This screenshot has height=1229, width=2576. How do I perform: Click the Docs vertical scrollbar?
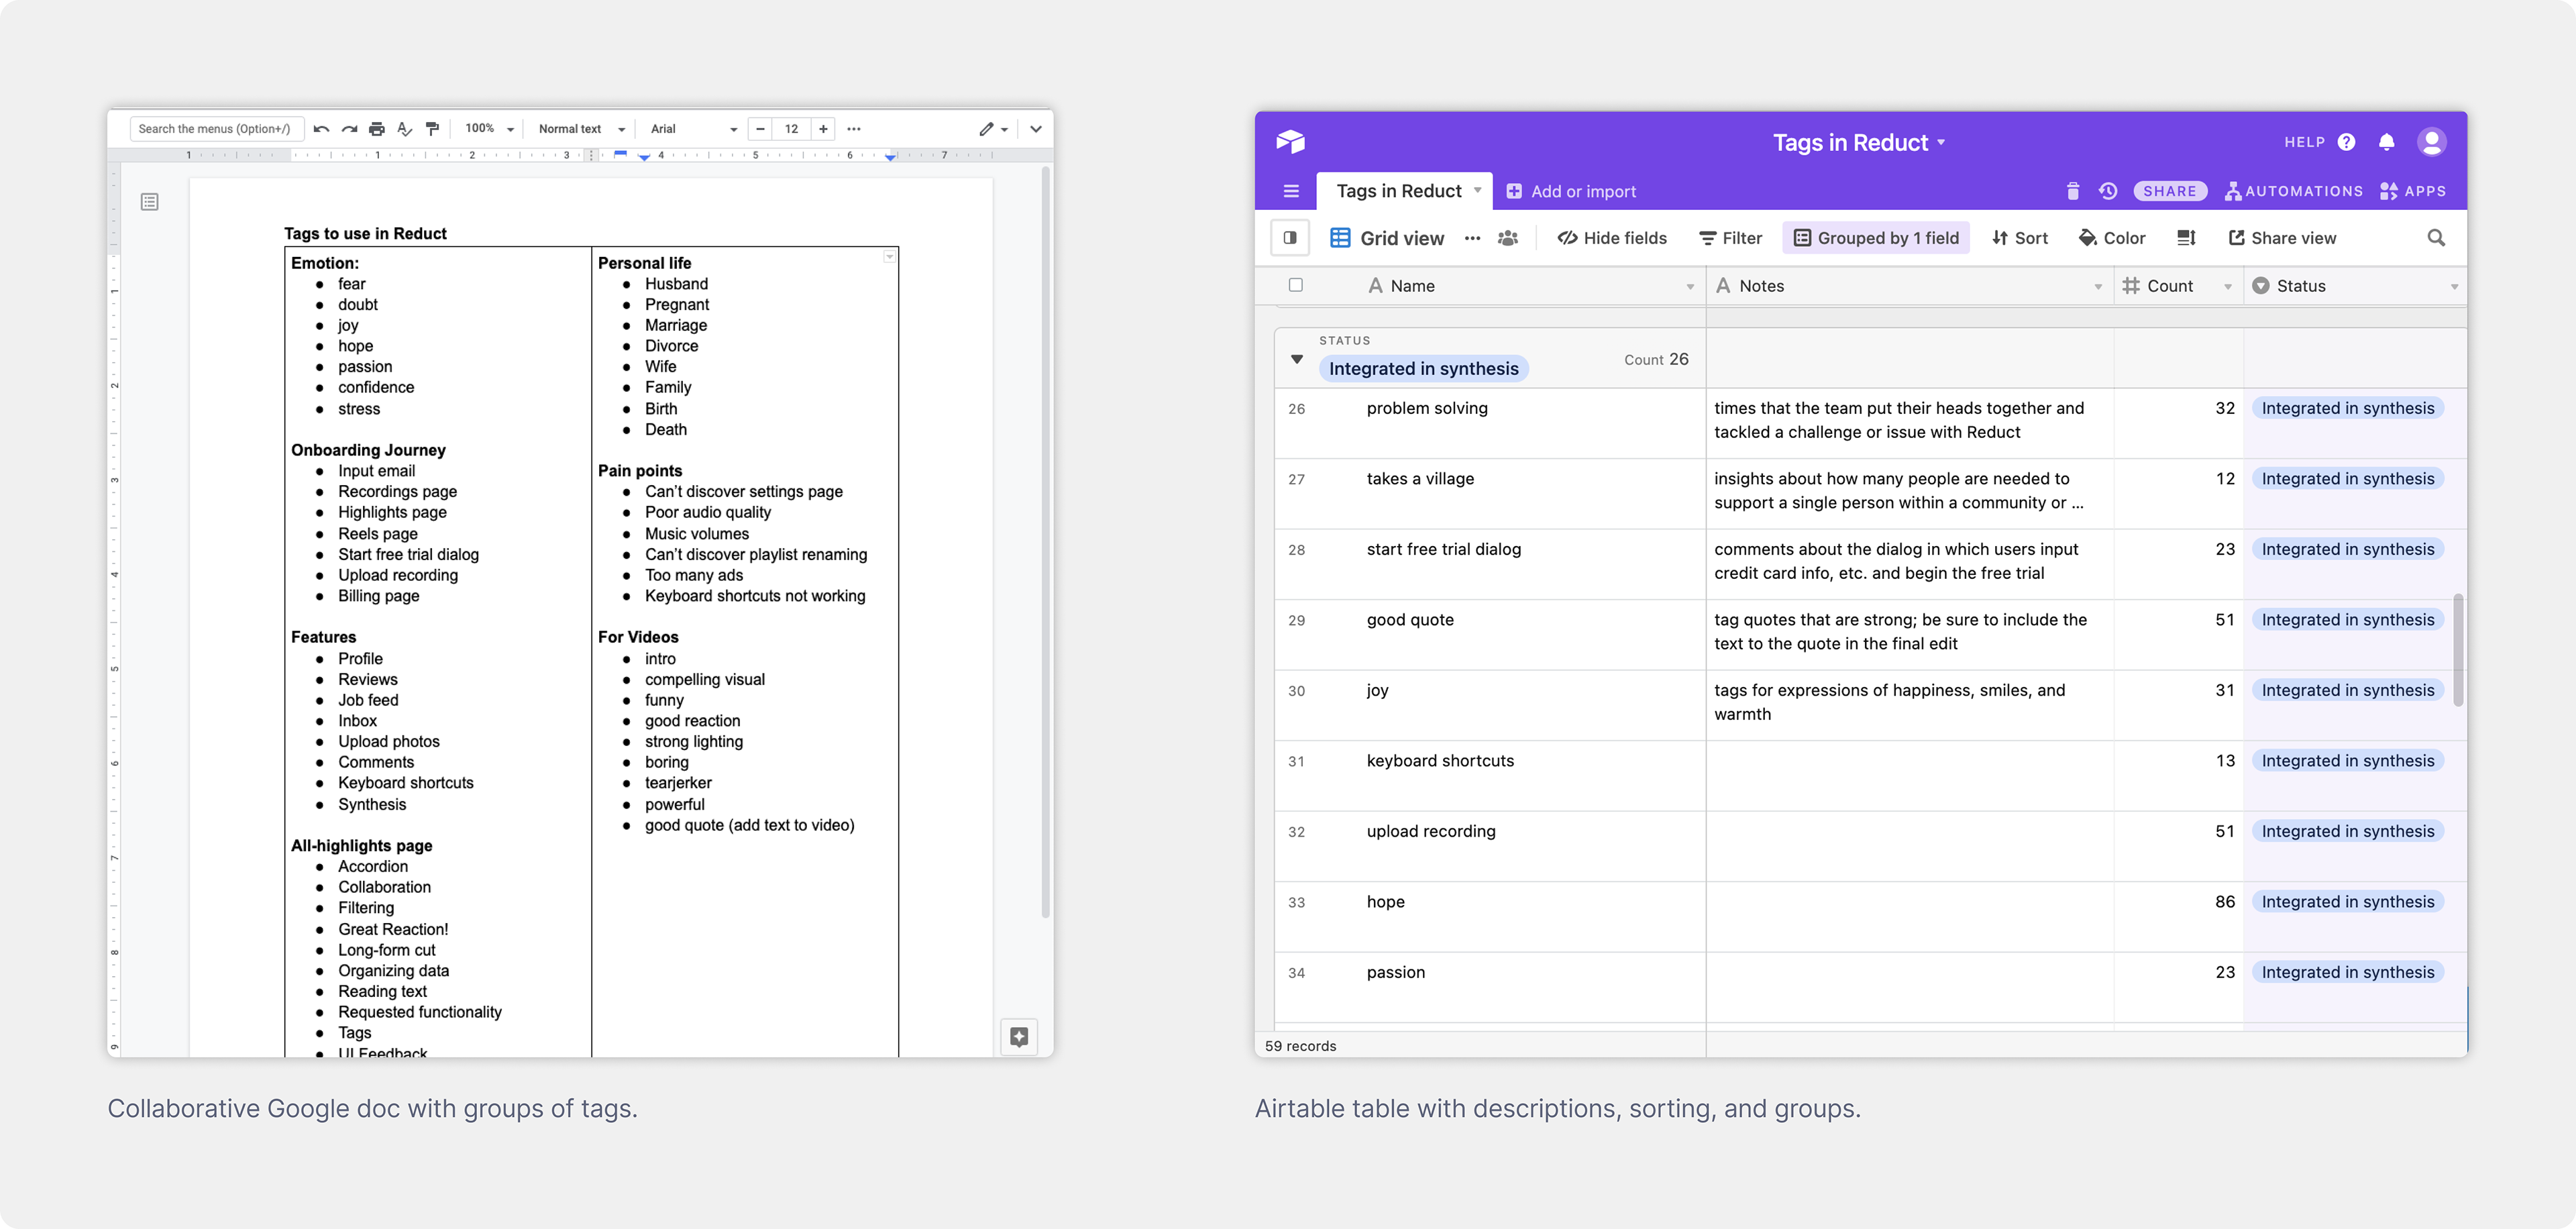1046,543
